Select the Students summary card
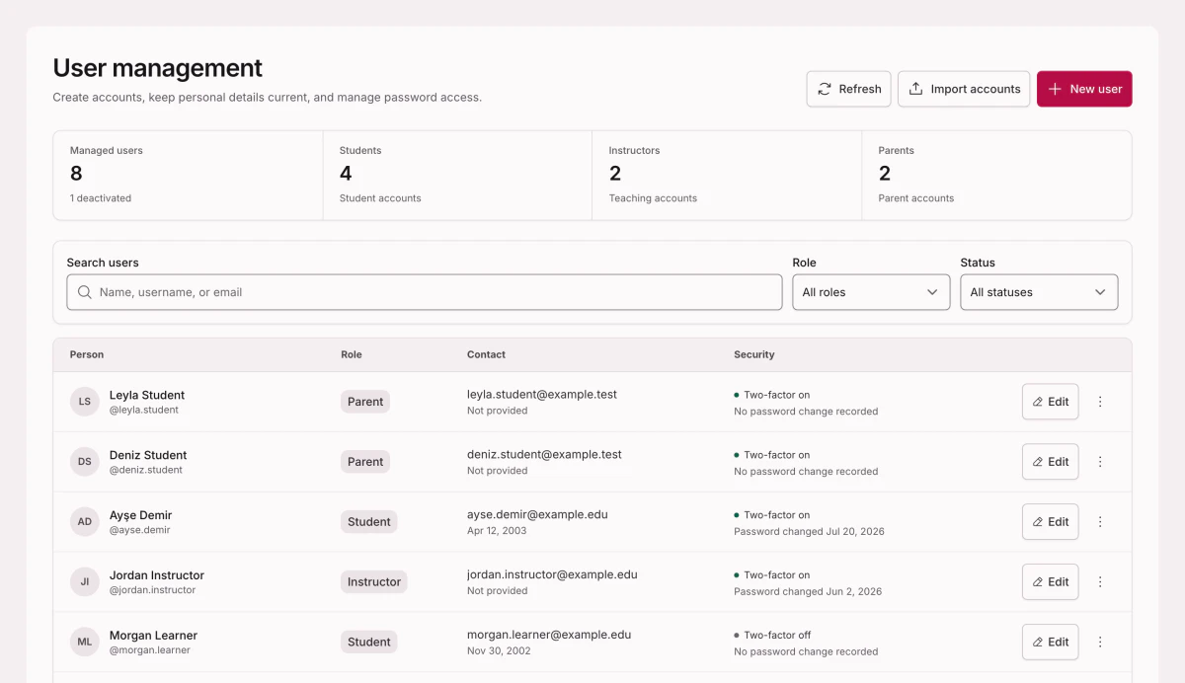The height and width of the screenshot is (683, 1185). 457,175
